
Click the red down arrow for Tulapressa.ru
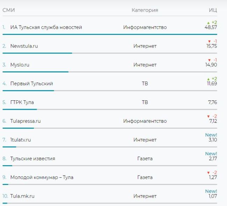208,116
